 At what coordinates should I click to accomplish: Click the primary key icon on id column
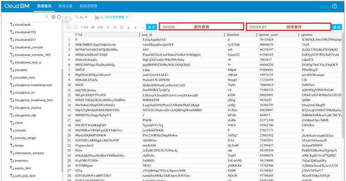click(x=76, y=34)
